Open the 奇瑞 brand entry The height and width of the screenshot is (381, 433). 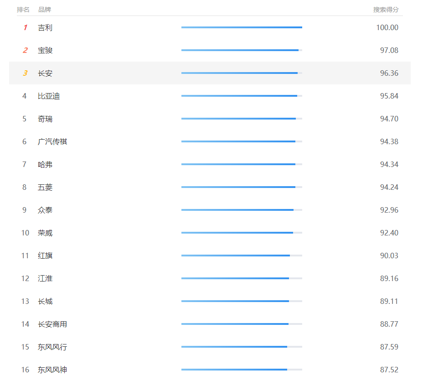coord(45,119)
